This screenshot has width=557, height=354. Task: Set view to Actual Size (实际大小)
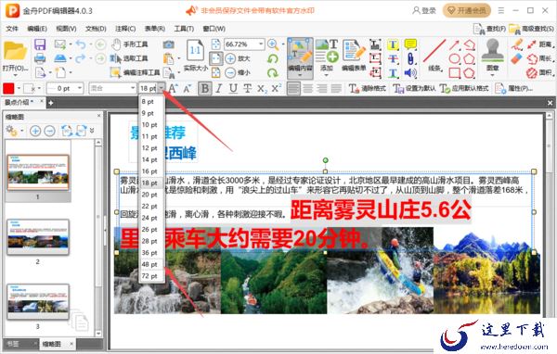pos(195,55)
